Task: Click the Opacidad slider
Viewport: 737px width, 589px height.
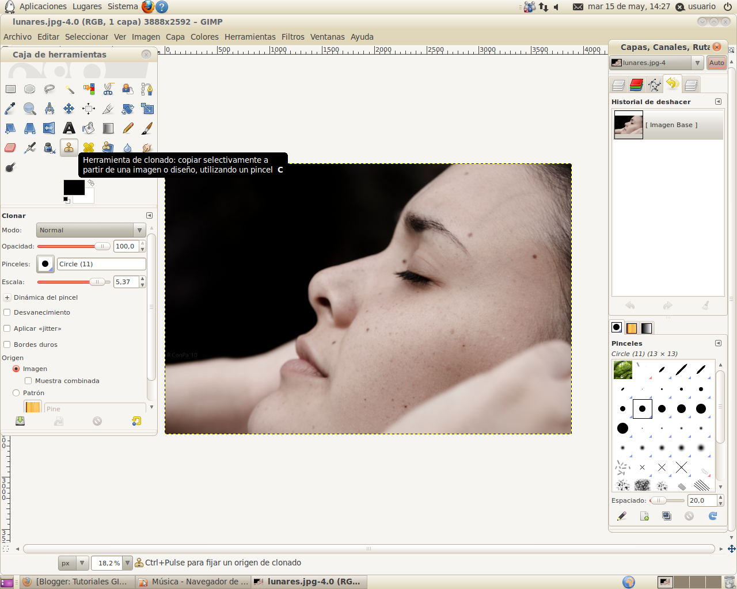Action: click(74, 246)
